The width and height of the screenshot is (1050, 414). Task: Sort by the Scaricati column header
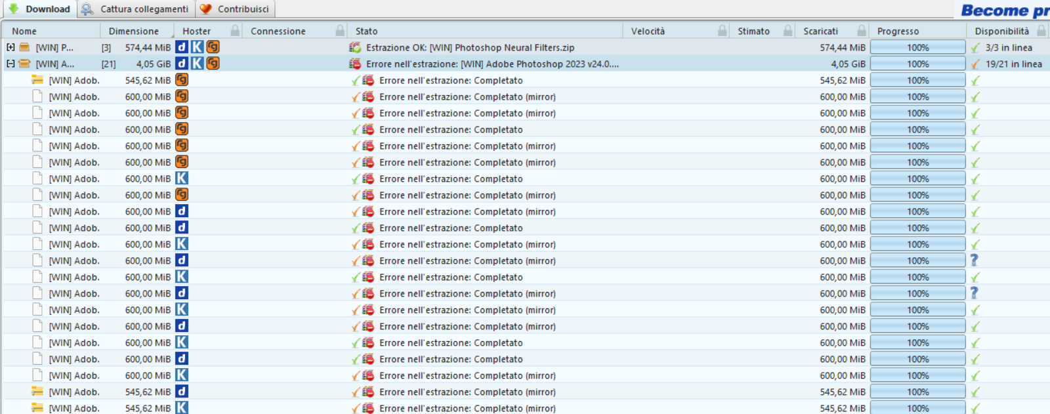tap(820, 31)
